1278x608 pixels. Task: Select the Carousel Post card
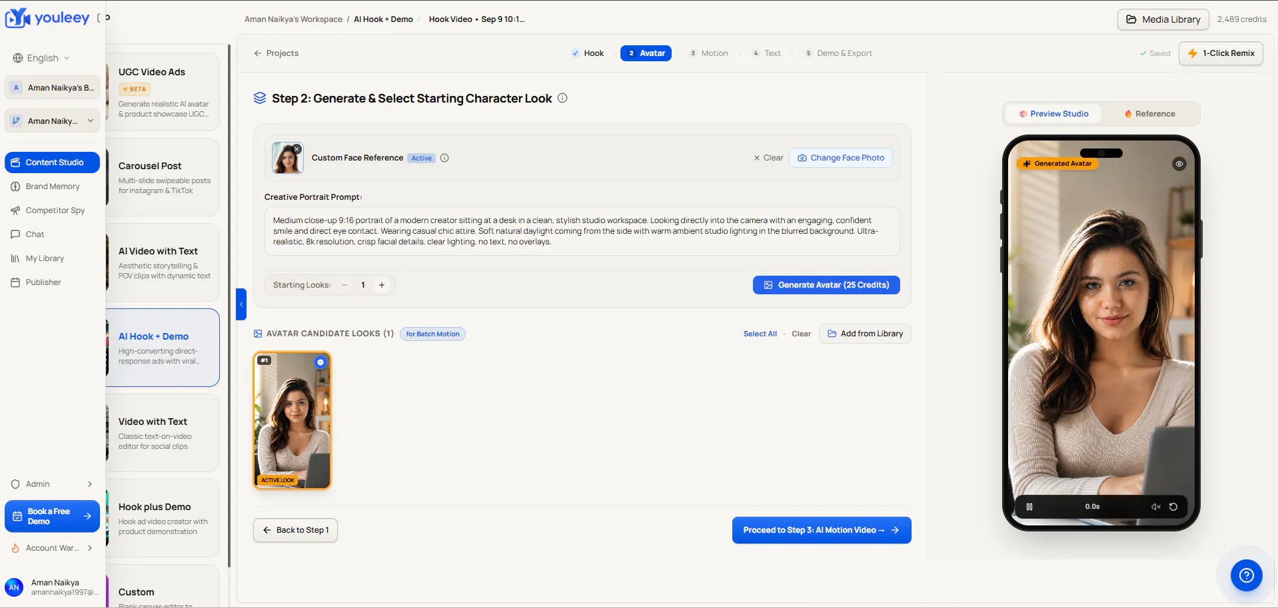(163, 177)
